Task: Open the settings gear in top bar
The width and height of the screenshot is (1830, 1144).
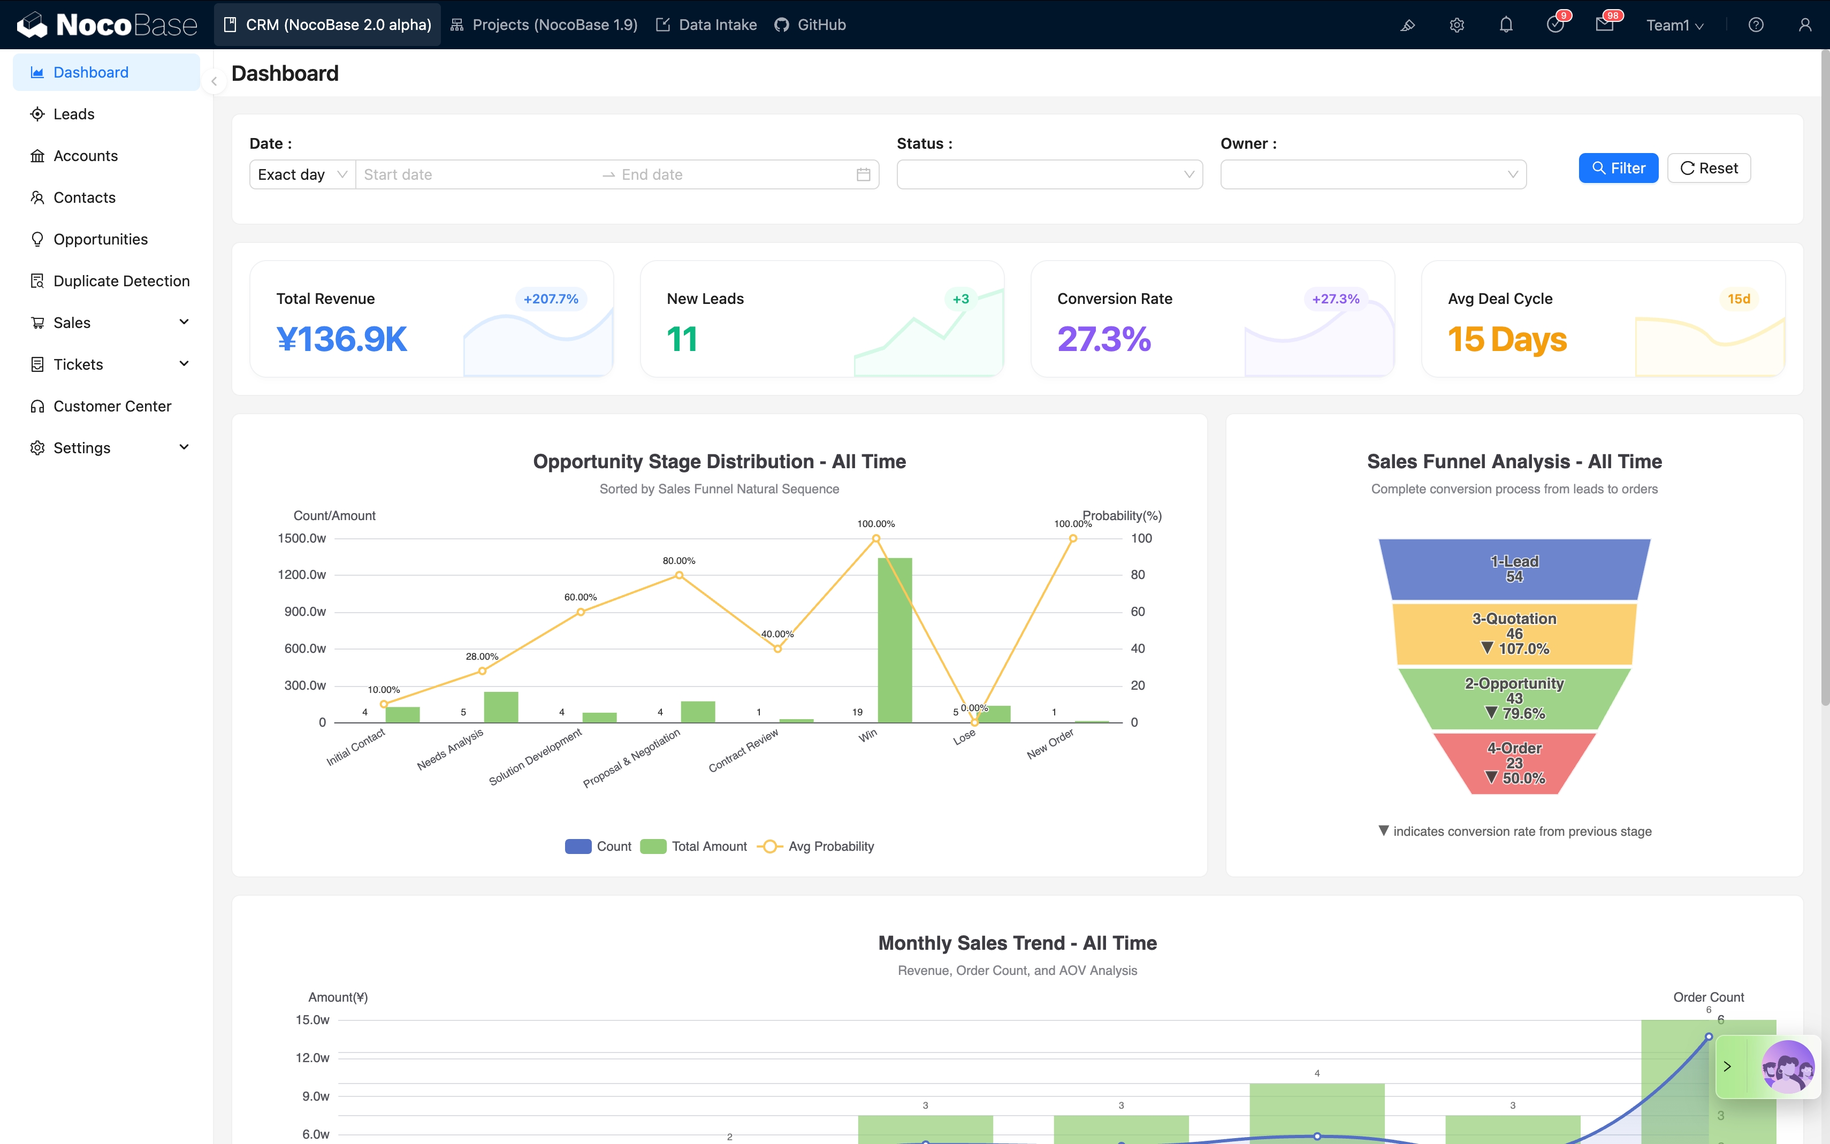Action: click(x=1457, y=25)
